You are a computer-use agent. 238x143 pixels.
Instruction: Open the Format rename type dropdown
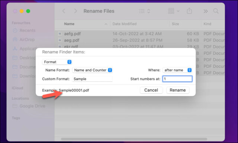(x=57, y=62)
